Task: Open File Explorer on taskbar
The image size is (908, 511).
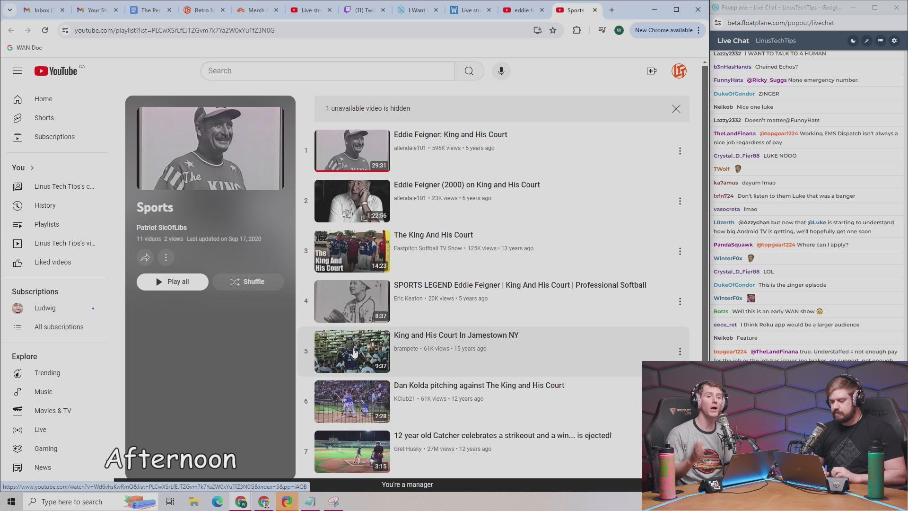Action: click(x=194, y=502)
